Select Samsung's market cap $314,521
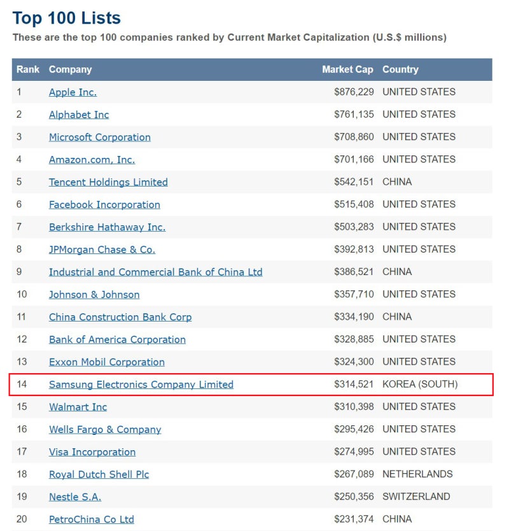Image resolution: width=509 pixels, height=531 pixels. coord(354,384)
